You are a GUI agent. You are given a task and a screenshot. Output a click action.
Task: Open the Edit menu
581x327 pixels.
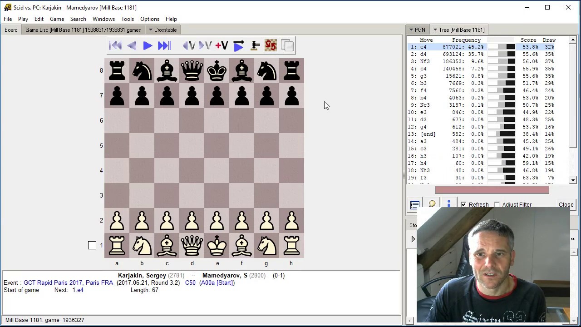[x=39, y=19]
